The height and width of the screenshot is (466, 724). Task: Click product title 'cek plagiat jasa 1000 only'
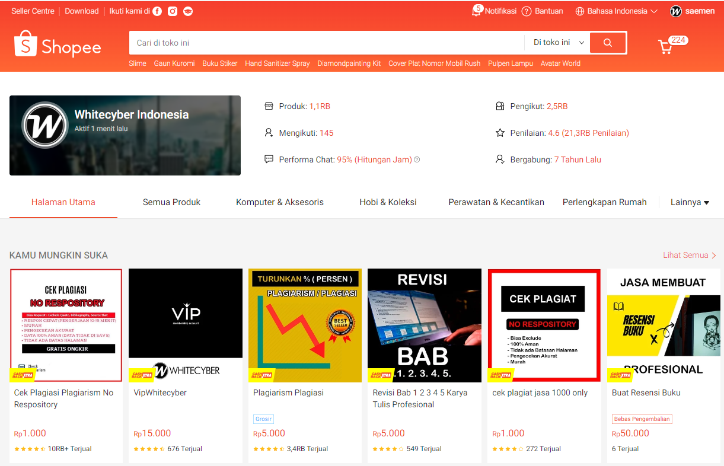point(540,392)
